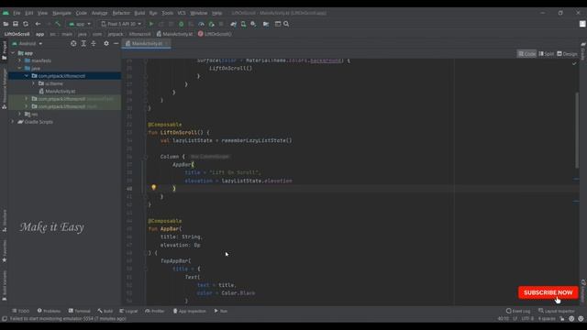Click the UTF-8 encoding status entry

(x=527, y=319)
